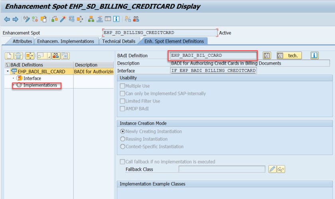The width and height of the screenshot is (335, 199).
Task: Click glasses display icon next to Fallback Class
Action: click(x=281, y=169)
